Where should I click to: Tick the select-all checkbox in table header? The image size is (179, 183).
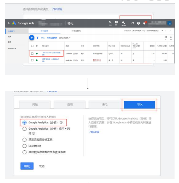pyautogui.click(x=32, y=46)
